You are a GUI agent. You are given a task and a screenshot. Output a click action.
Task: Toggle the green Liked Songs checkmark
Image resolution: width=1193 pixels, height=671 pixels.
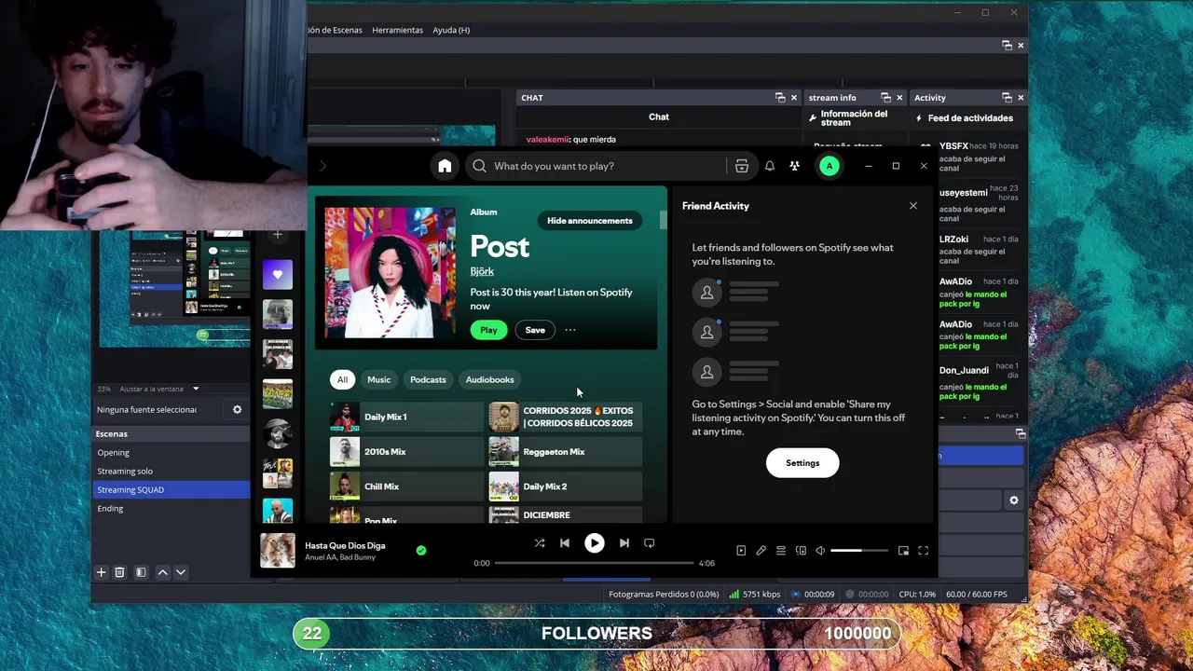(421, 551)
